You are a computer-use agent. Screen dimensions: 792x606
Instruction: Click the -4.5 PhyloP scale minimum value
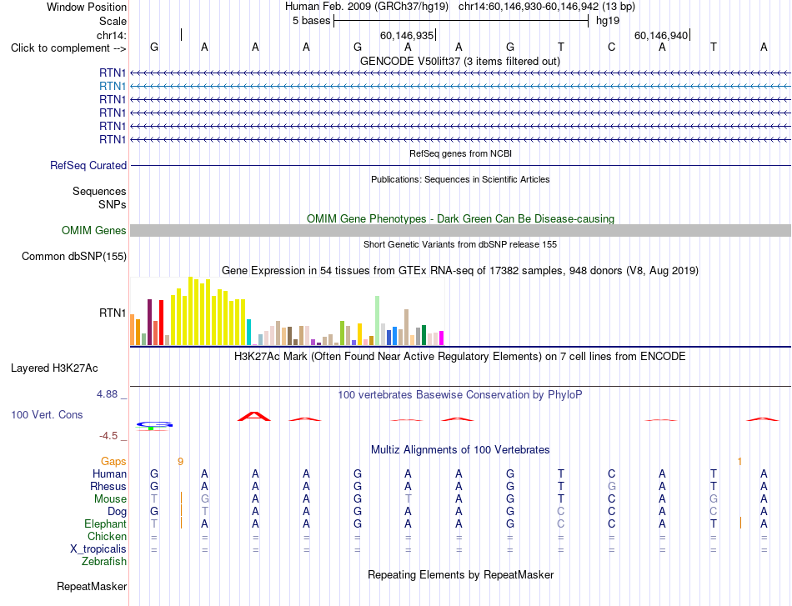pyautogui.click(x=108, y=436)
